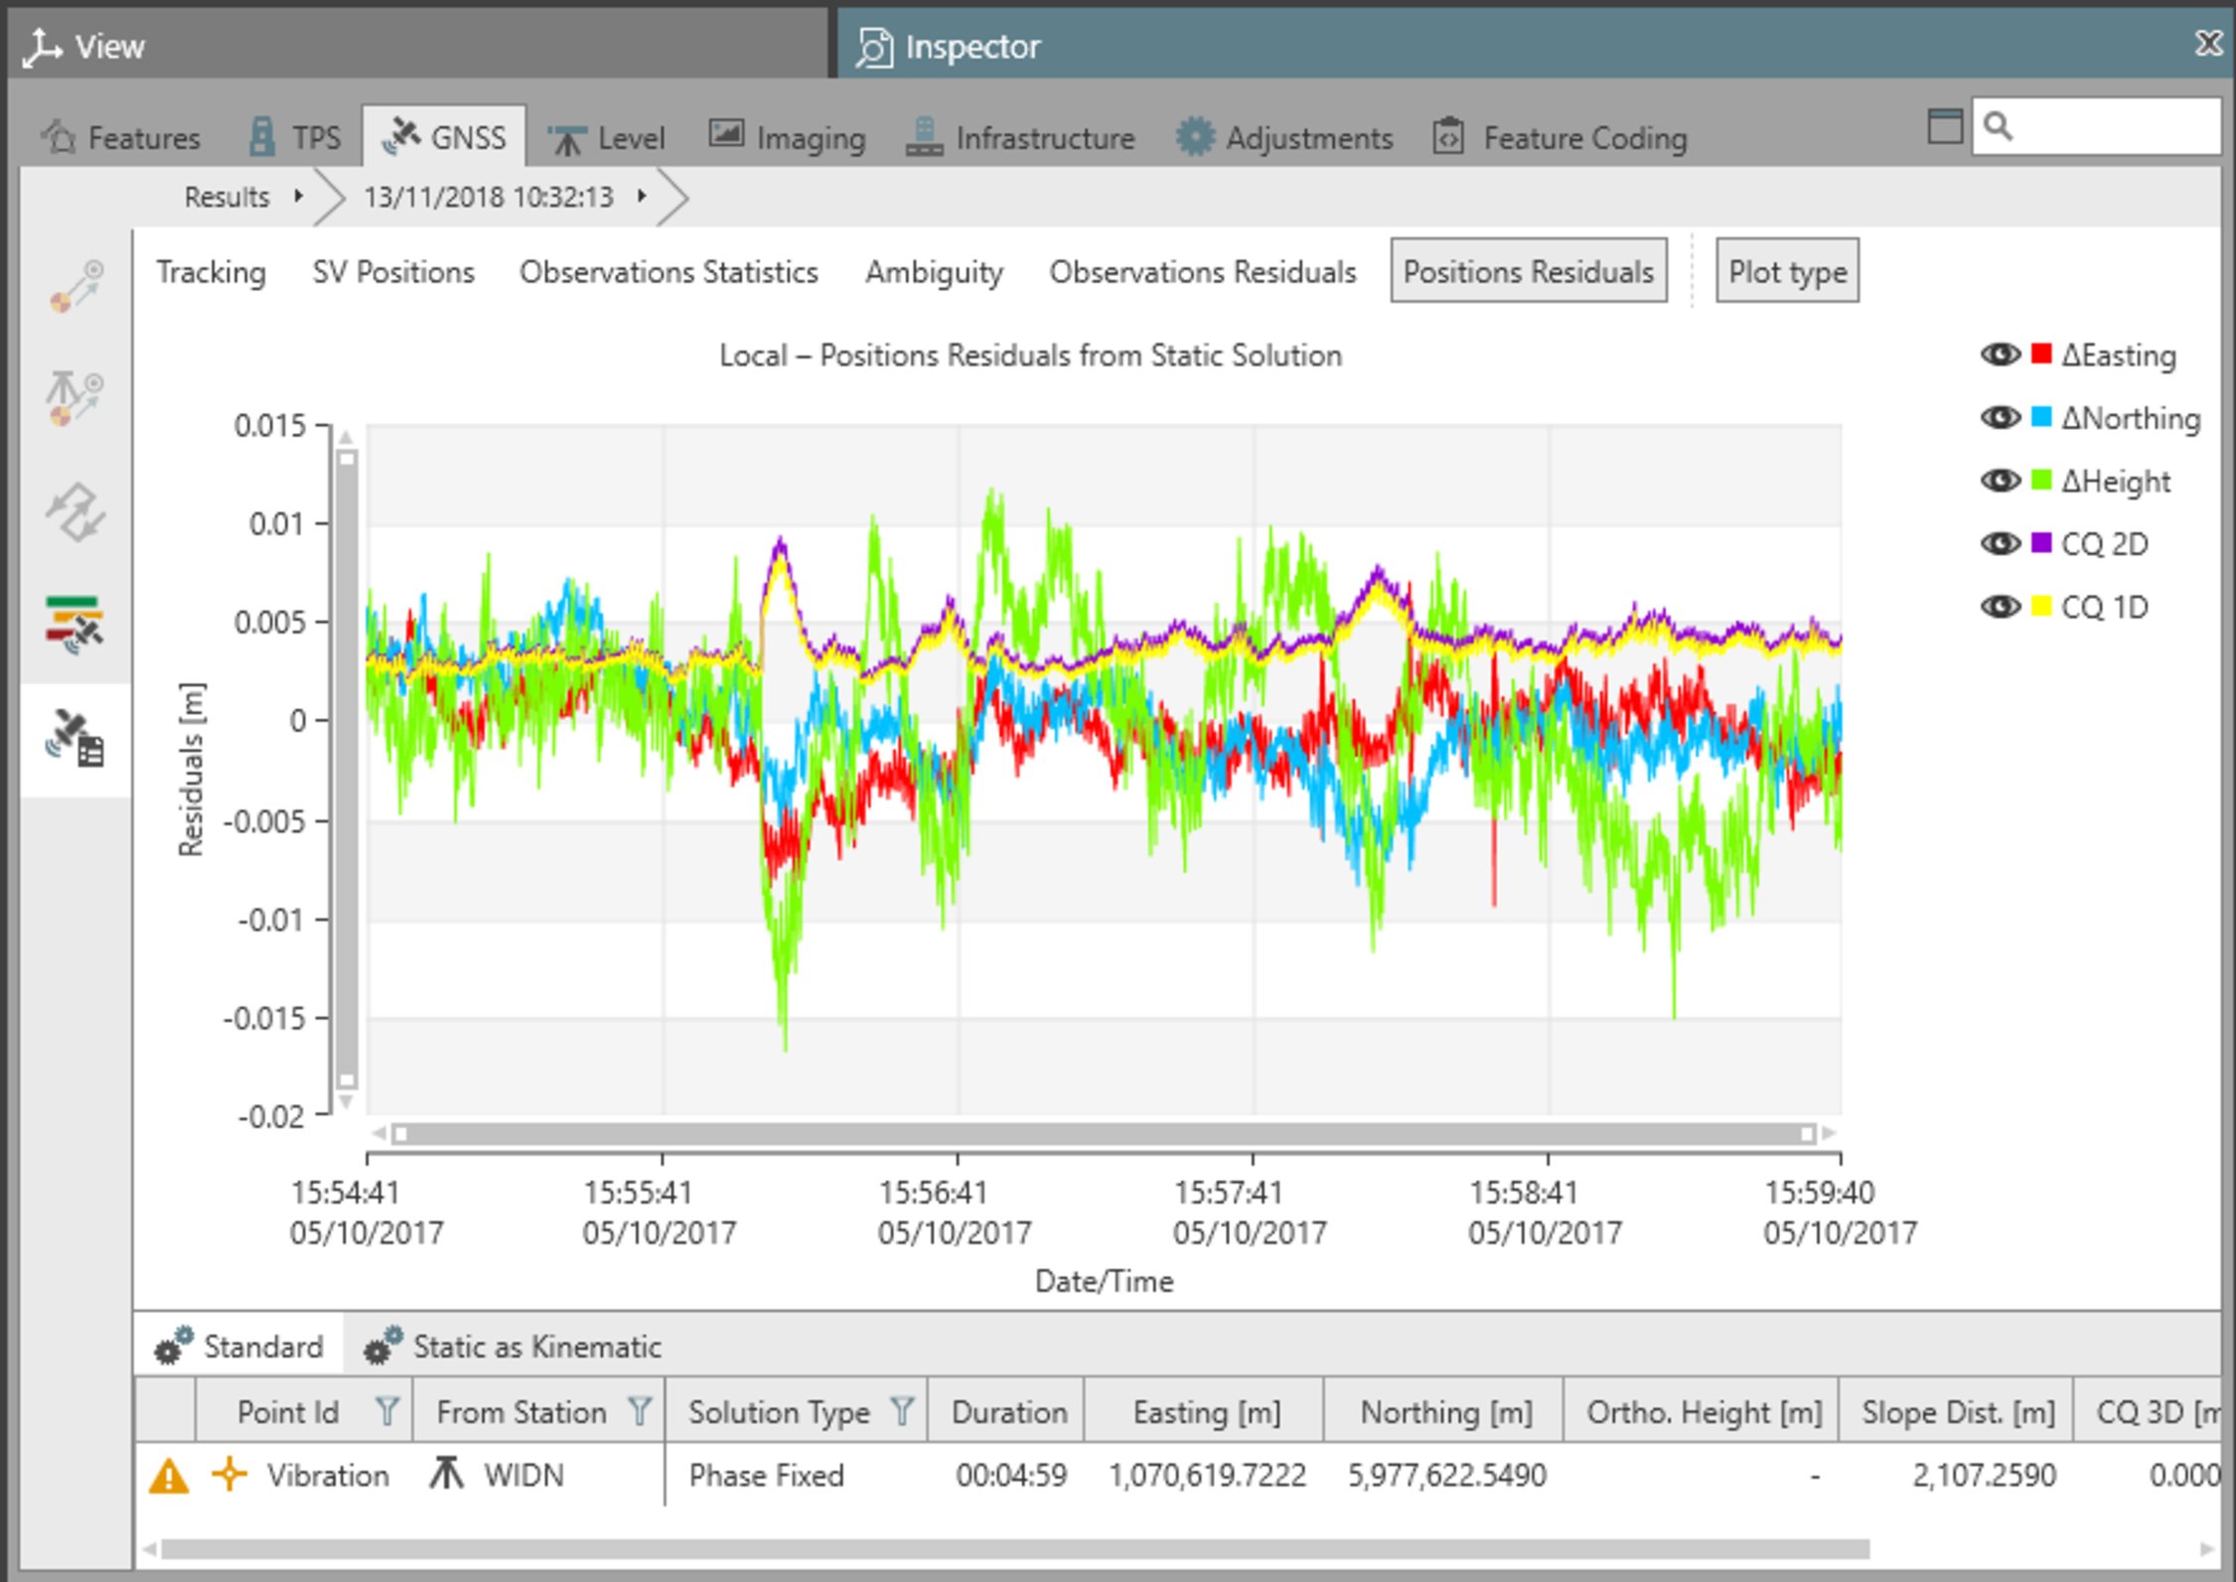Click the Level tab icon

pos(567,138)
